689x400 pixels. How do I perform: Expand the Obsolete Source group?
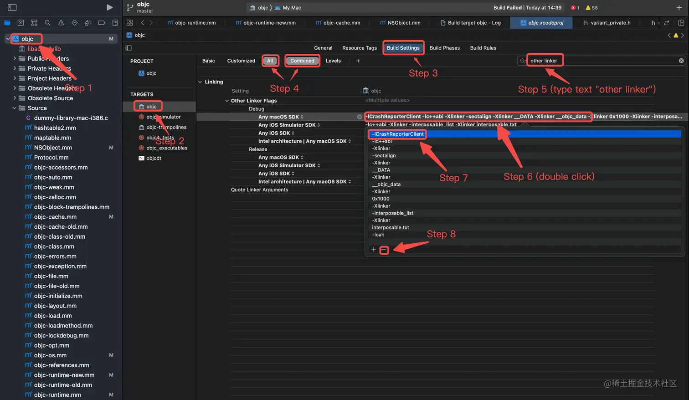tap(15, 98)
